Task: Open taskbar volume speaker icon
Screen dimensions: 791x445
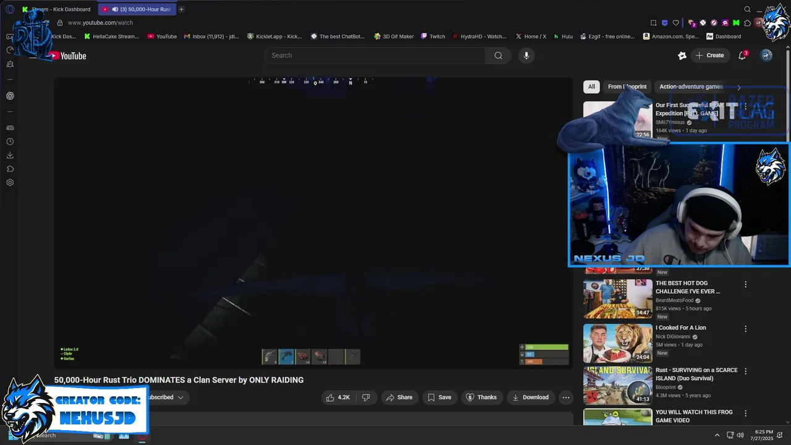Action: click(741, 435)
